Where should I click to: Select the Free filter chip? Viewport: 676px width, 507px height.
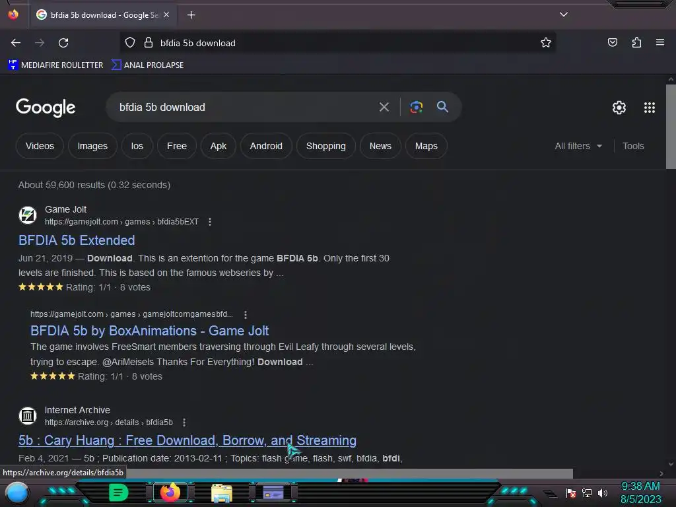click(177, 146)
